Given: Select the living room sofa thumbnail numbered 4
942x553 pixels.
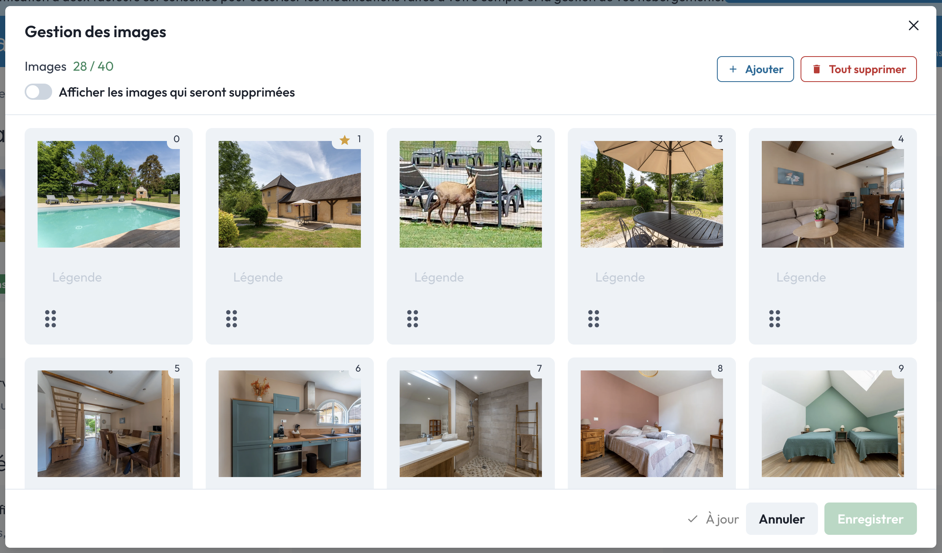Looking at the screenshot, I should [x=833, y=194].
